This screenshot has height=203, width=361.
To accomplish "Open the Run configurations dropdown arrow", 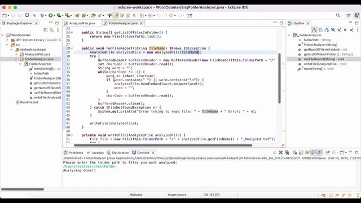I will (x=54, y=16).
